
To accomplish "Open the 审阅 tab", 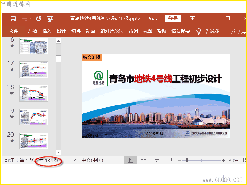I will pos(133,31).
